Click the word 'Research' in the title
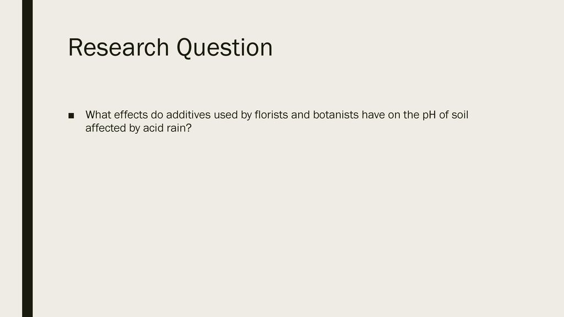 click(118, 48)
